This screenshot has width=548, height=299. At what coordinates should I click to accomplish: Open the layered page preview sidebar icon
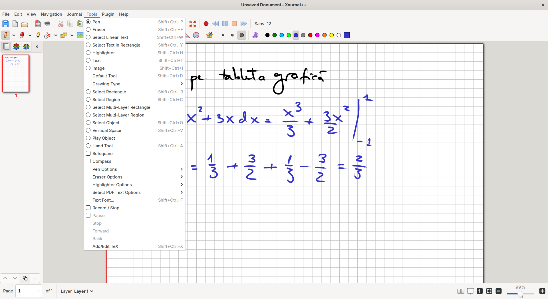(16, 47)
